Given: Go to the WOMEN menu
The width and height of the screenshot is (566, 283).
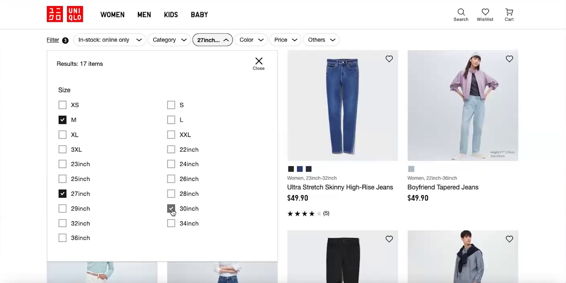Looking at the screenshot, I should (x=112, y=15).
